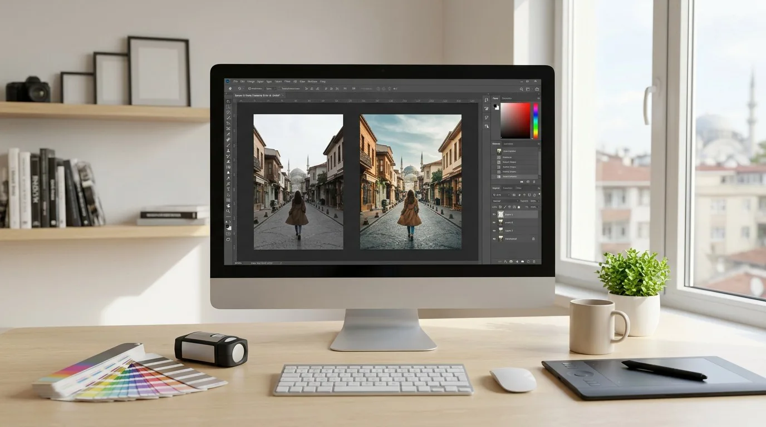Open the Color panel flyout menu

pyautogui.click(x=537, y=98)
